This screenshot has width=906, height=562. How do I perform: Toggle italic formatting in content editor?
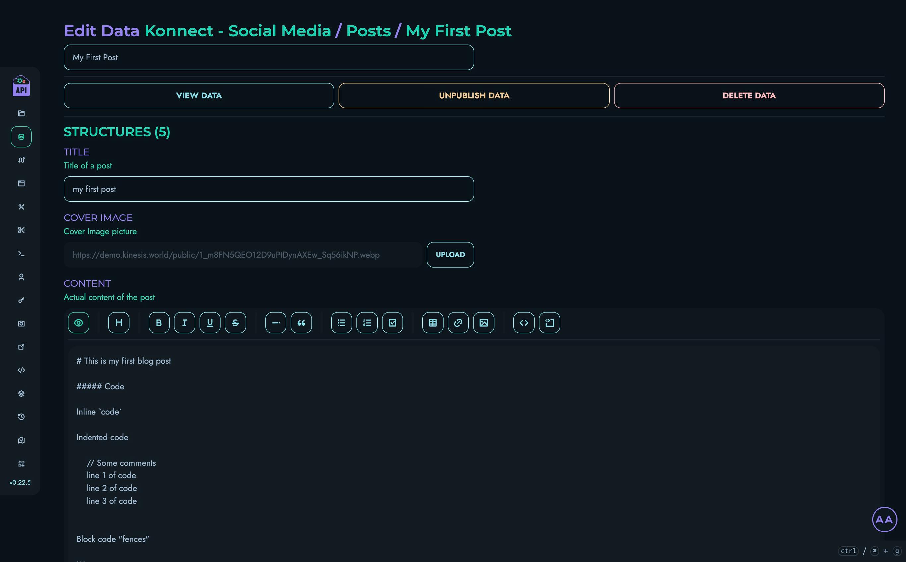click(184, 323)
